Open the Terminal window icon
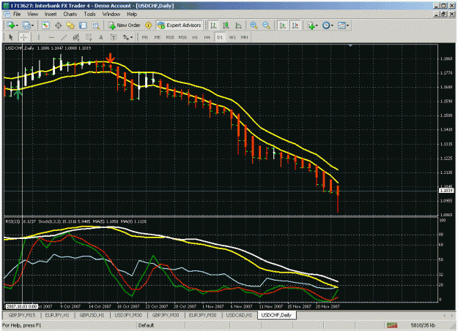Viewport: 458px width, 331px height. pos(83,26)
